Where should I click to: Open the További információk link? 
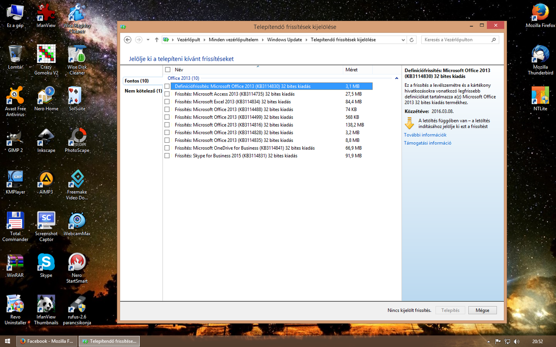(x=425, y=135)
